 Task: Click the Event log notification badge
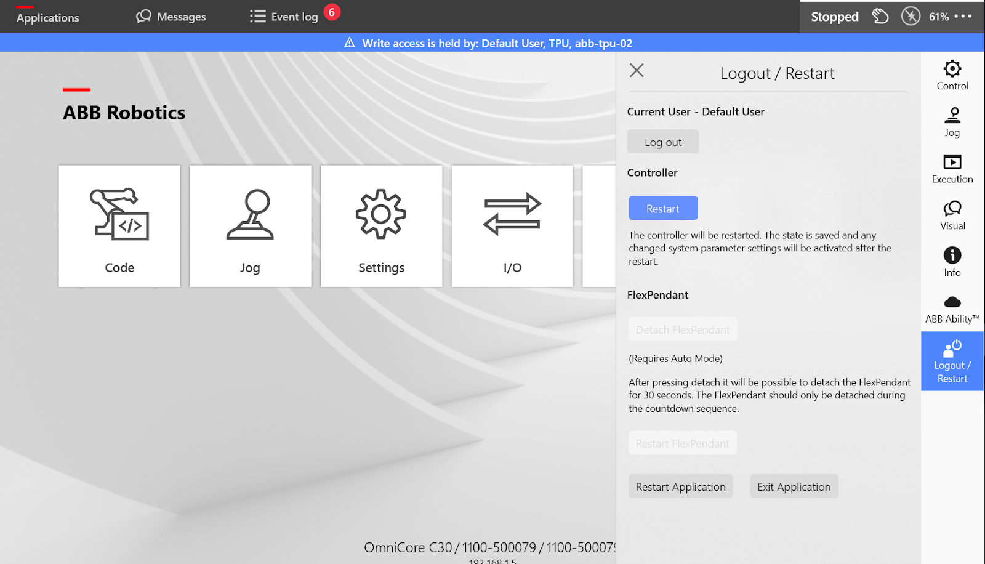point(332,12)
